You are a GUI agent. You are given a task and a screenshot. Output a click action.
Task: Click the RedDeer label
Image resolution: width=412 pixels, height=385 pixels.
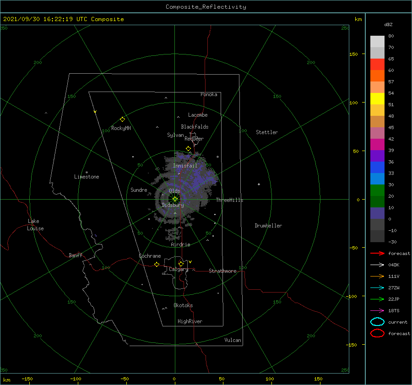(x=194, y=139)
